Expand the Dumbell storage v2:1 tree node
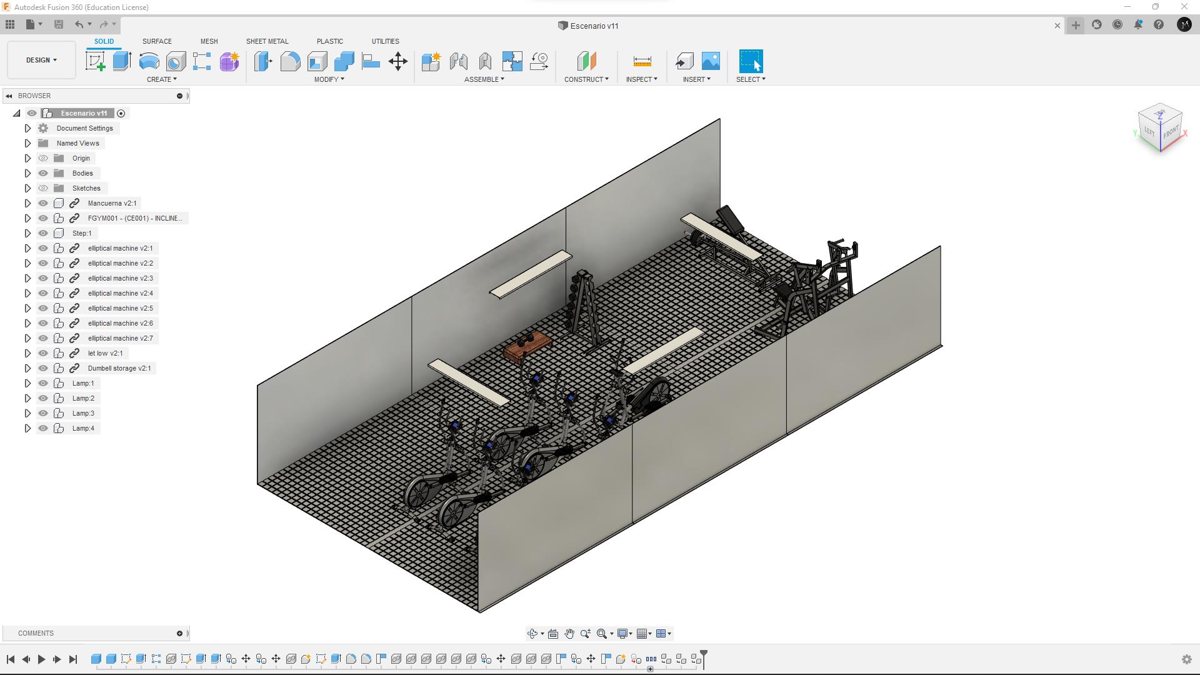The image size is (1200, 675). tap(27, 368)
